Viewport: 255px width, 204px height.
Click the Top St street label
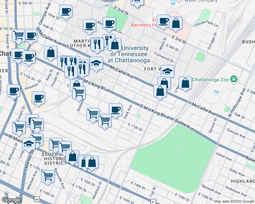(x=153, y=192)
